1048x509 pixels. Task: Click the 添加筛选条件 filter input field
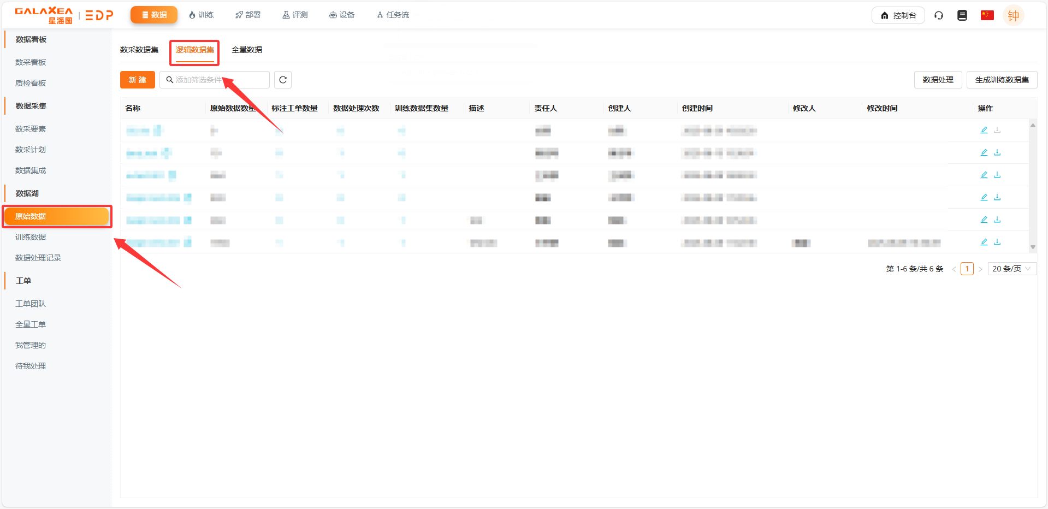[x=218, y=80]
